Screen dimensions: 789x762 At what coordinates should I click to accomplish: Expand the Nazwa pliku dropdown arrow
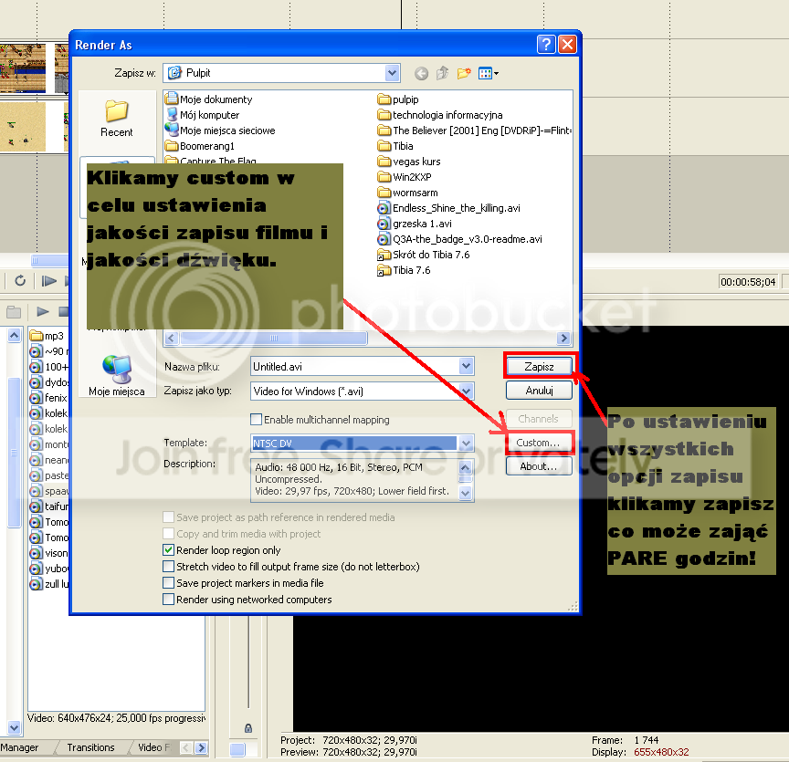tap(467, 366)
